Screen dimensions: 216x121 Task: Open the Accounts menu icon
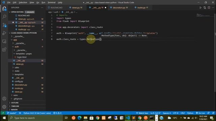pyautogui.click(x=4, y=98)
